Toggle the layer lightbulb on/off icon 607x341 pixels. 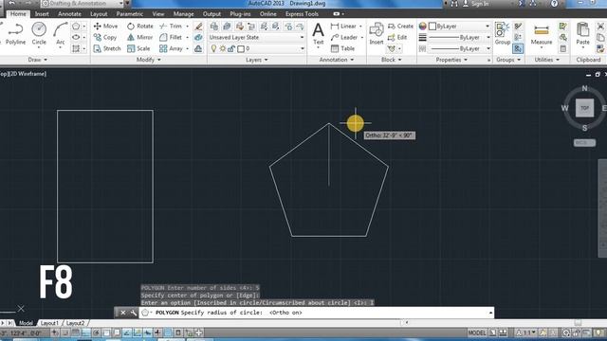(x=213, y=48)
